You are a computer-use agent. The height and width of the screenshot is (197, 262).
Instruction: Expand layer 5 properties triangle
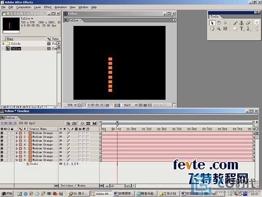(x=17, y=149)
